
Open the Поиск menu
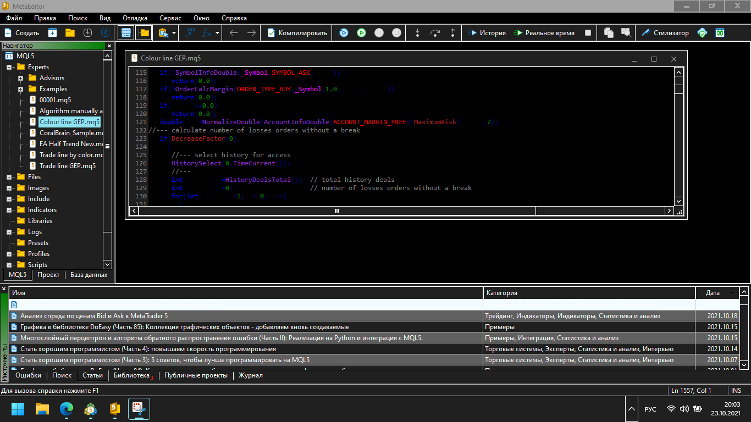78,18
